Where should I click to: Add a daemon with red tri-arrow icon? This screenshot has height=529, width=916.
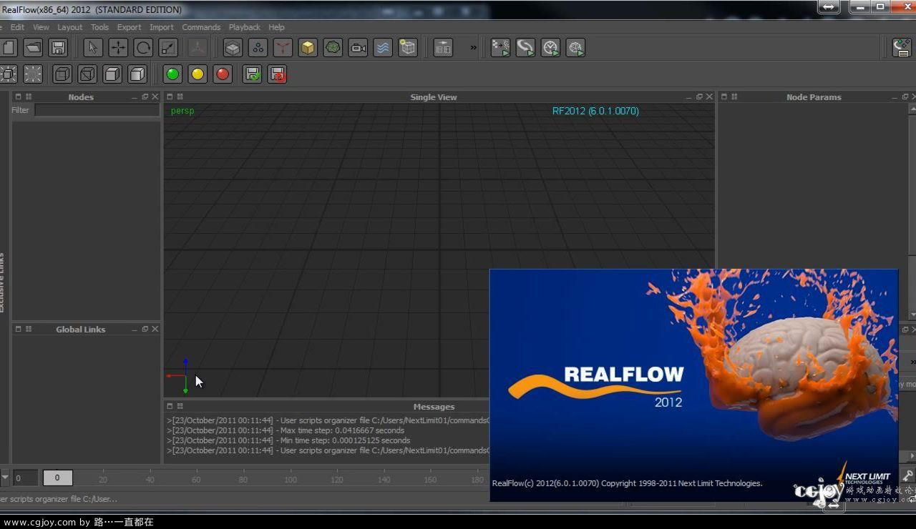click(283, 48)
